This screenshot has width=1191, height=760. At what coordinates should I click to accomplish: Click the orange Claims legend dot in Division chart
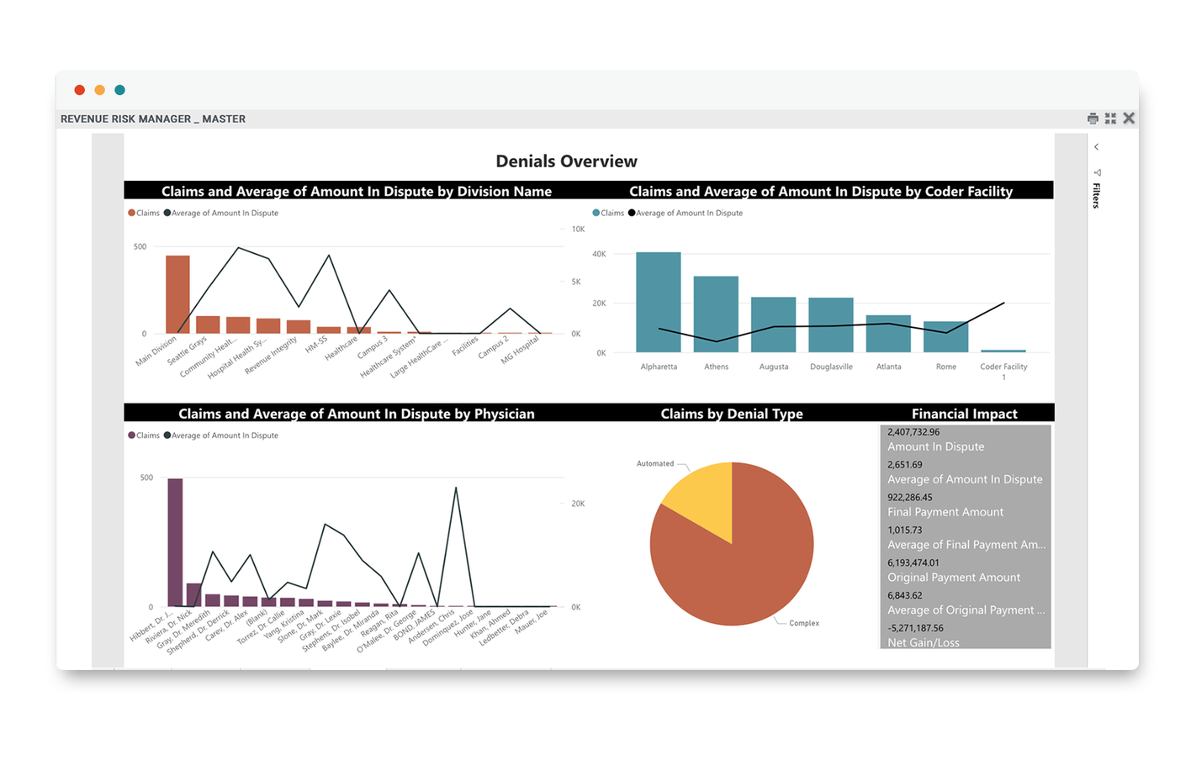[x=132, y=213]
